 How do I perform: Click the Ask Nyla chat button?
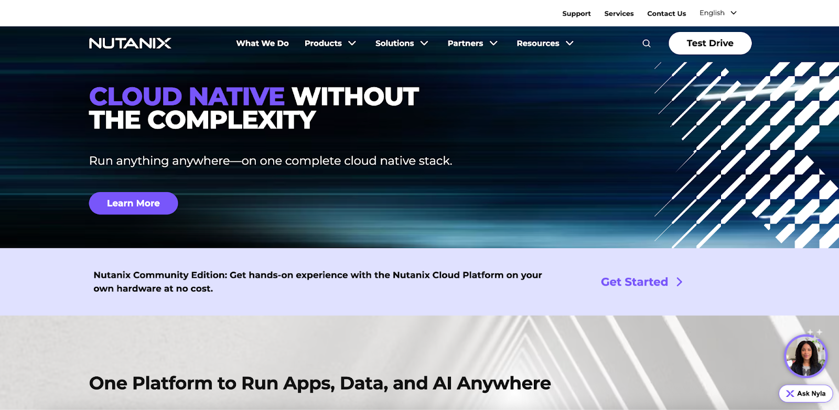pyautogui.click(x=805, y=394)
